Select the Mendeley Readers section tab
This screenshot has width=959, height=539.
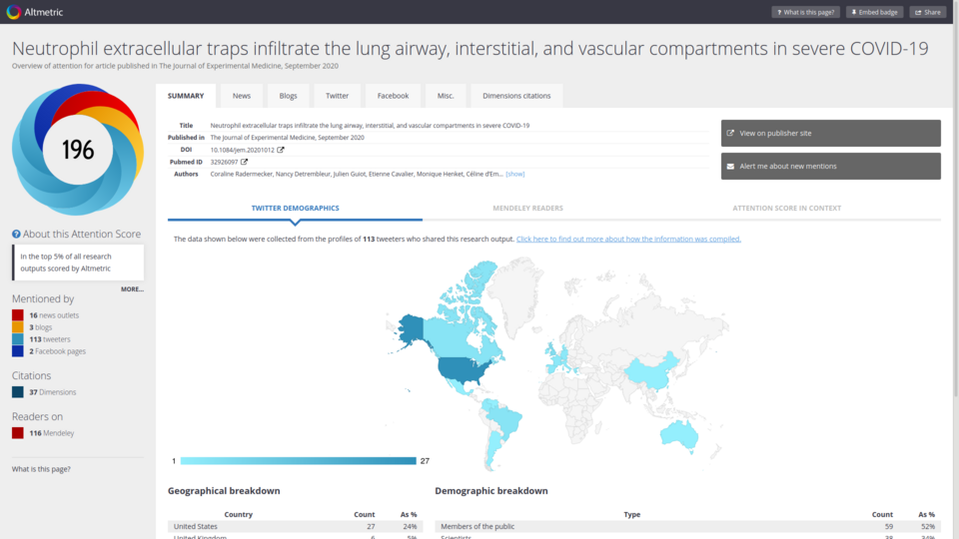pos(527,208)
